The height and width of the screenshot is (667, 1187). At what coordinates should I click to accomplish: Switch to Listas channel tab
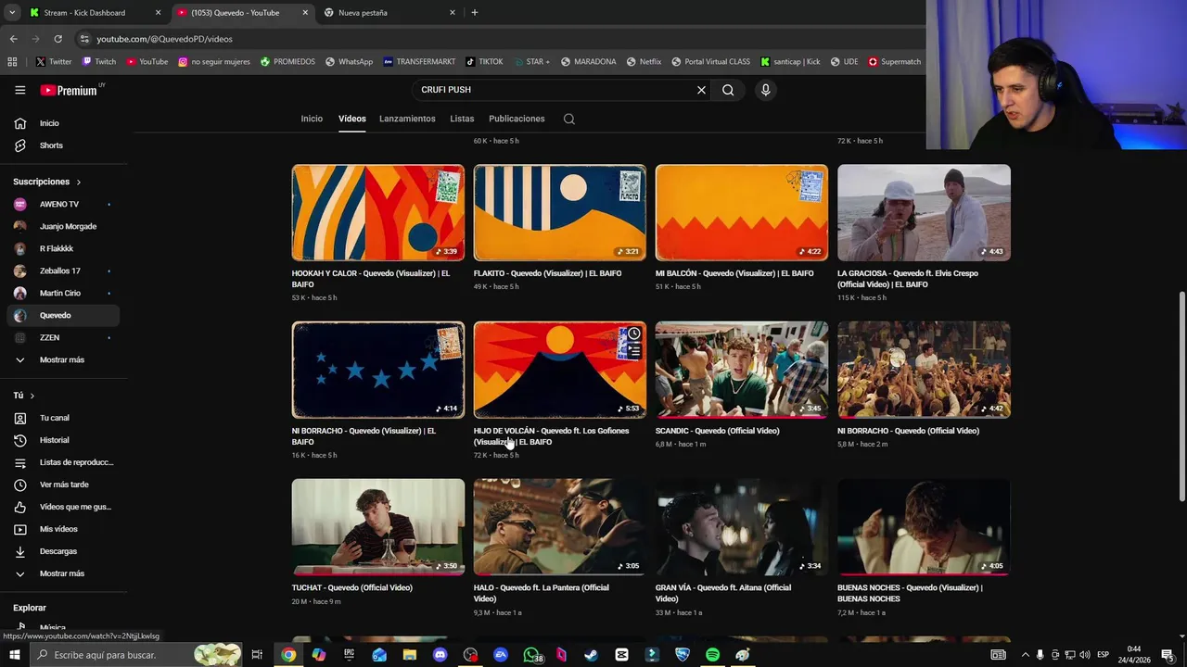point(462,119)
